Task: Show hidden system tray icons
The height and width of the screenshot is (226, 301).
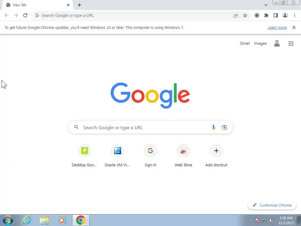Action: tap(250, 220)
